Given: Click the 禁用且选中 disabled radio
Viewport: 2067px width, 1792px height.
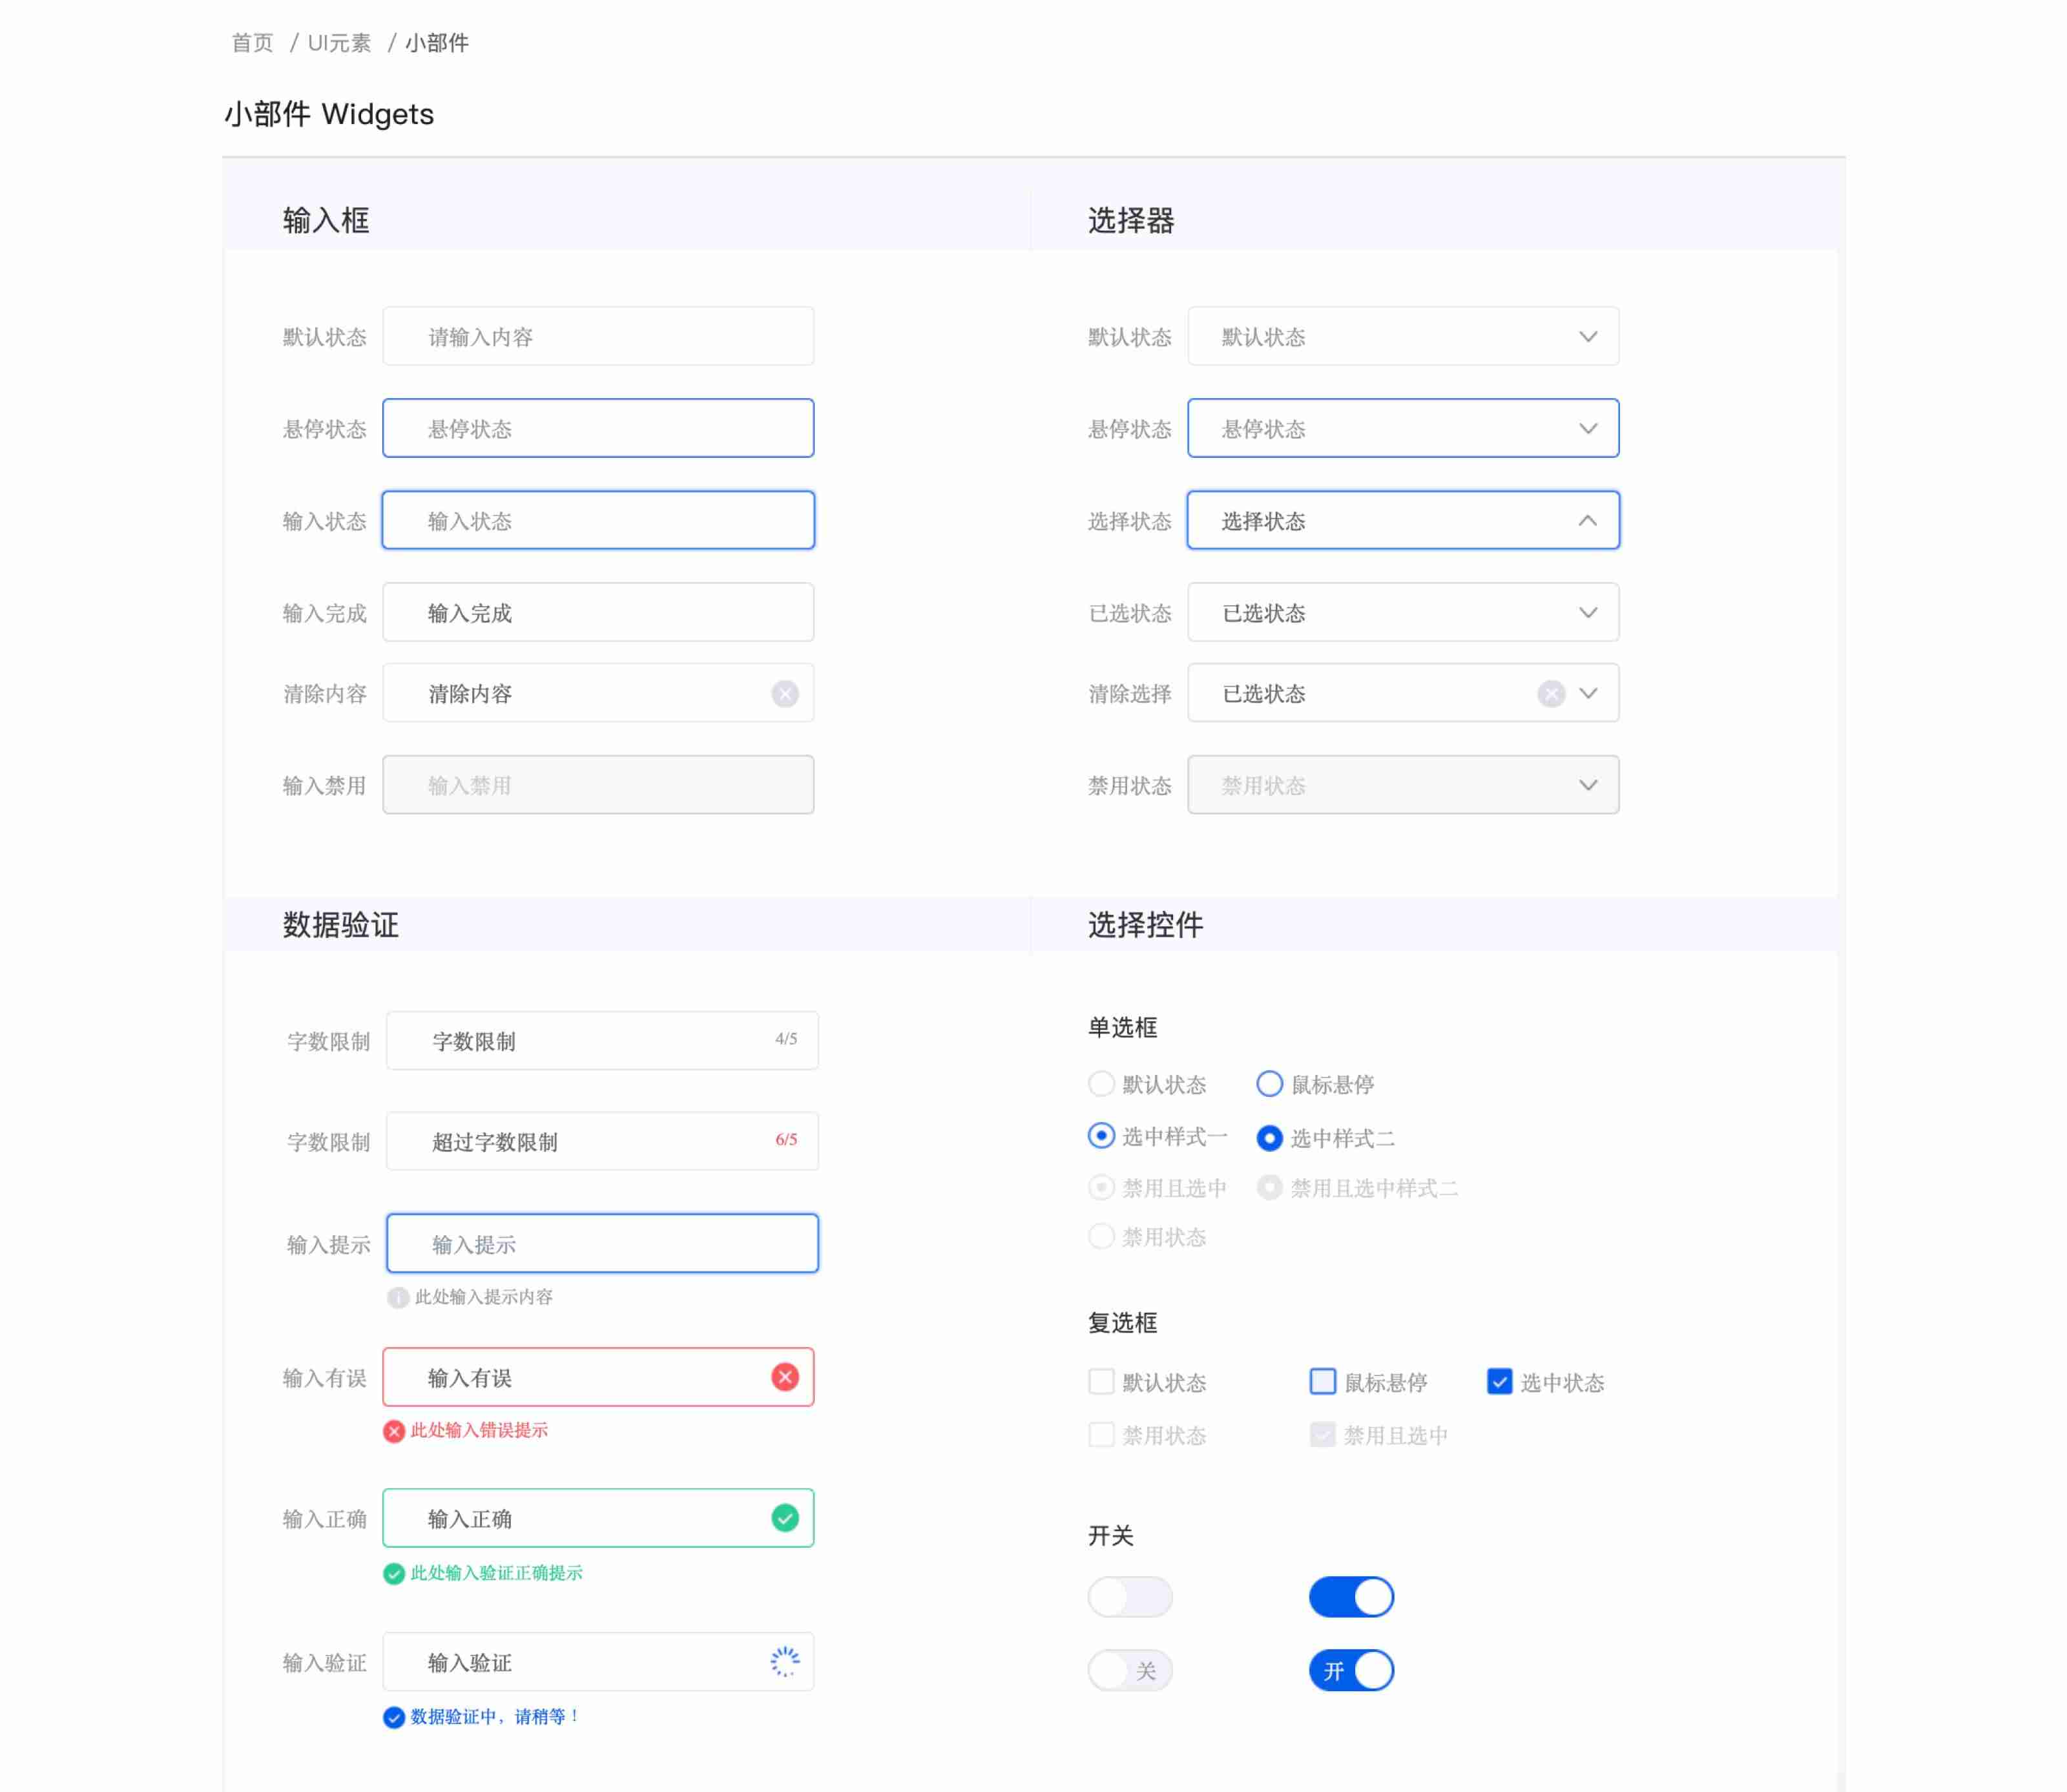Looking at the screenshot, I should (1101, 1187).
